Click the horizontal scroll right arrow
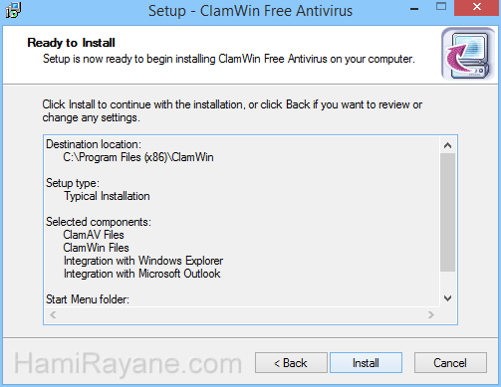 pyautogui.click(x=431, y=314)
